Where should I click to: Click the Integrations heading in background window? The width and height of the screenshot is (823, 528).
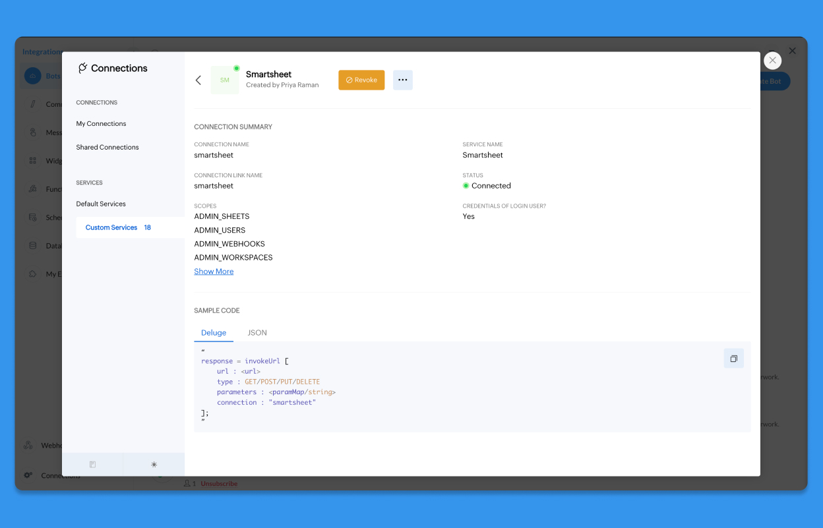click(42, 52)
